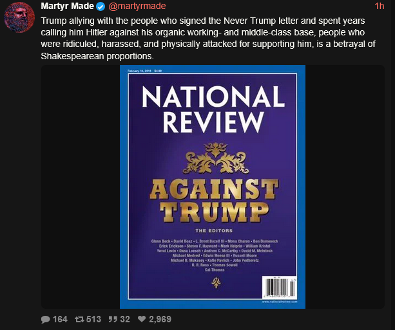
Task: Click the 513 retweets count
Action: coord(93,320)
